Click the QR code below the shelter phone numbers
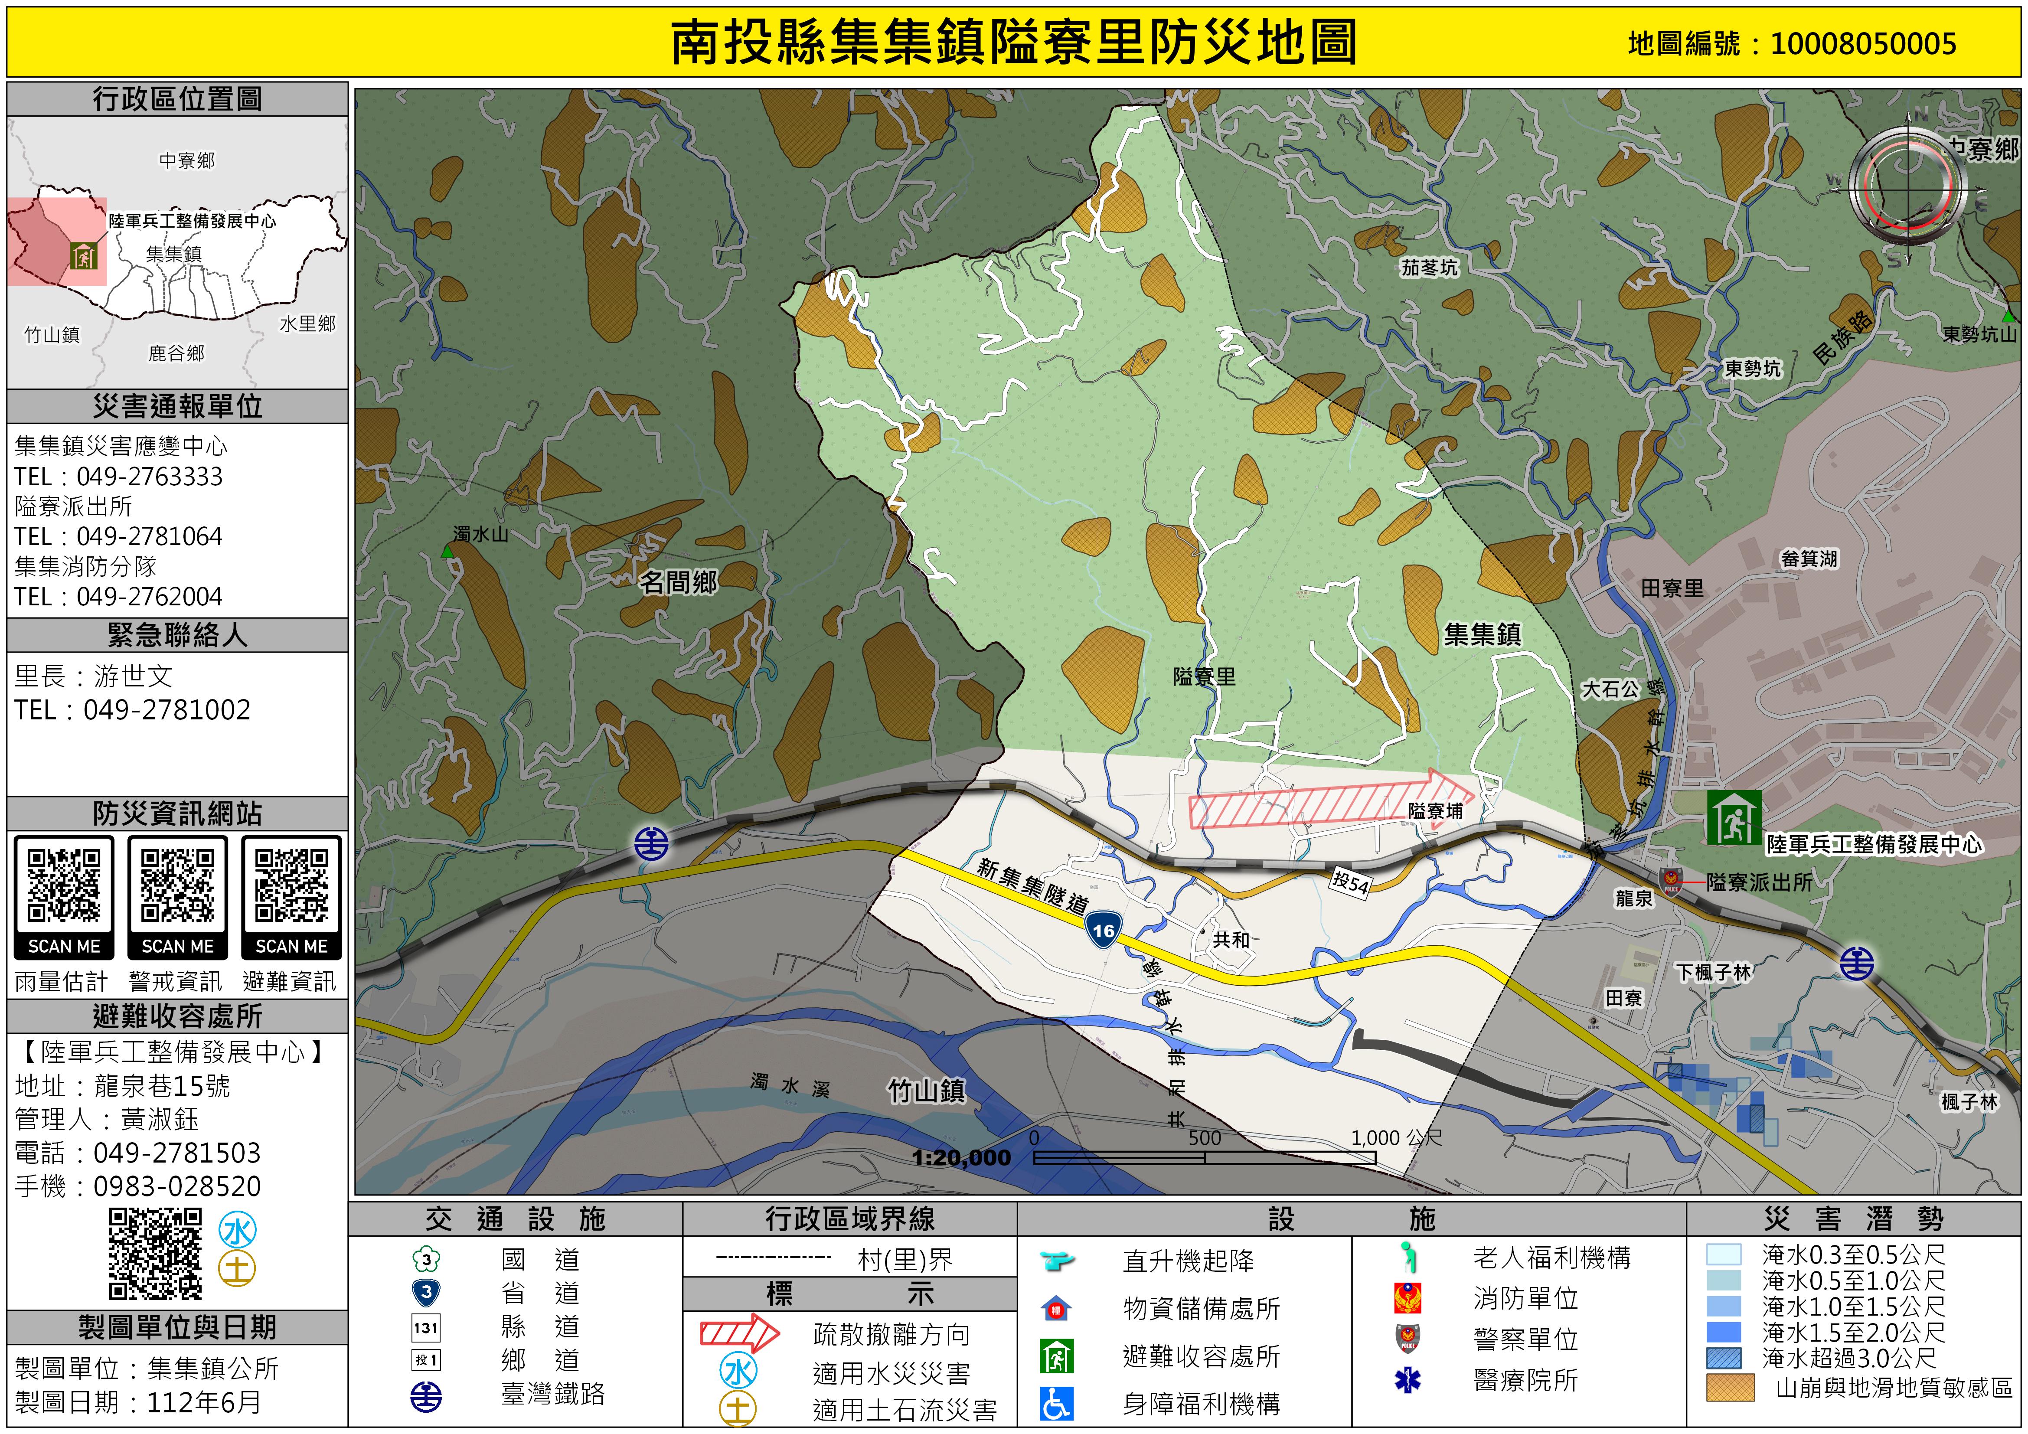 (x=156, y=1254)
